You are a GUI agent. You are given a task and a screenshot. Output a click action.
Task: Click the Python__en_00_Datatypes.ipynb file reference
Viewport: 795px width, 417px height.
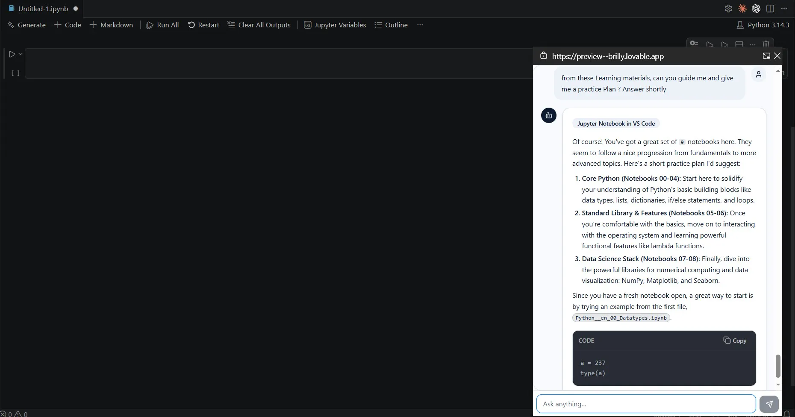[621, 318]
